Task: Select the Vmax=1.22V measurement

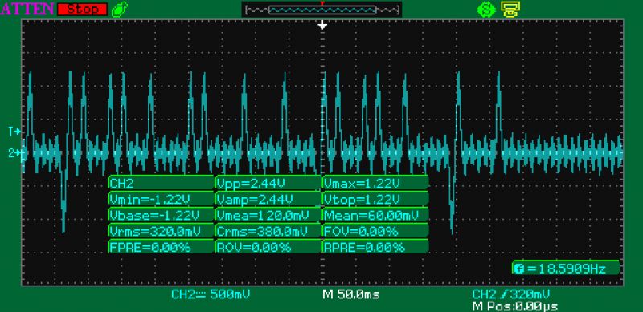Action: pyautogui.click(x=375, y=183)
